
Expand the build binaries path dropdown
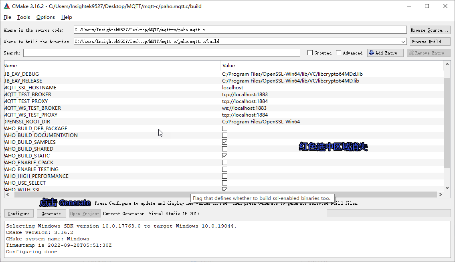point(403,42)
